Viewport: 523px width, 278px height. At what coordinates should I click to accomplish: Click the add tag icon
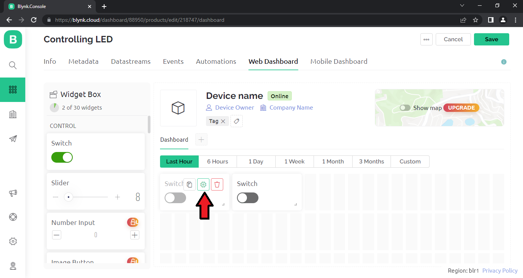click(x=237, y=121)
